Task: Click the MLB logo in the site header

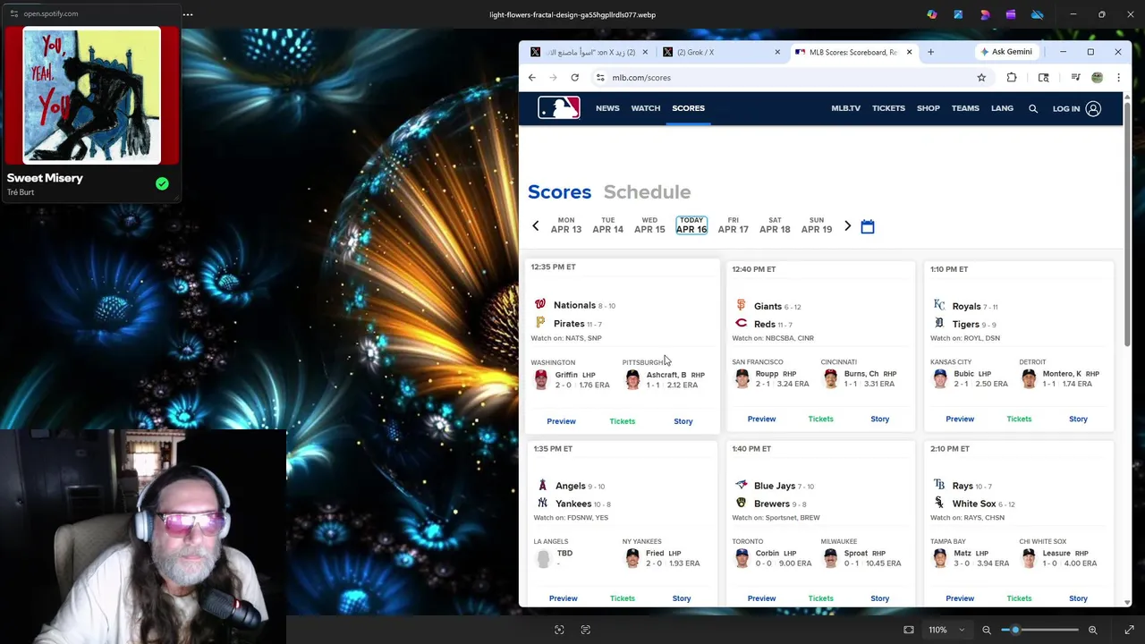Action: tap(559, 108)
